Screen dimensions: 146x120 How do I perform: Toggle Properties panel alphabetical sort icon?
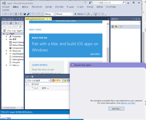point(116,27)
